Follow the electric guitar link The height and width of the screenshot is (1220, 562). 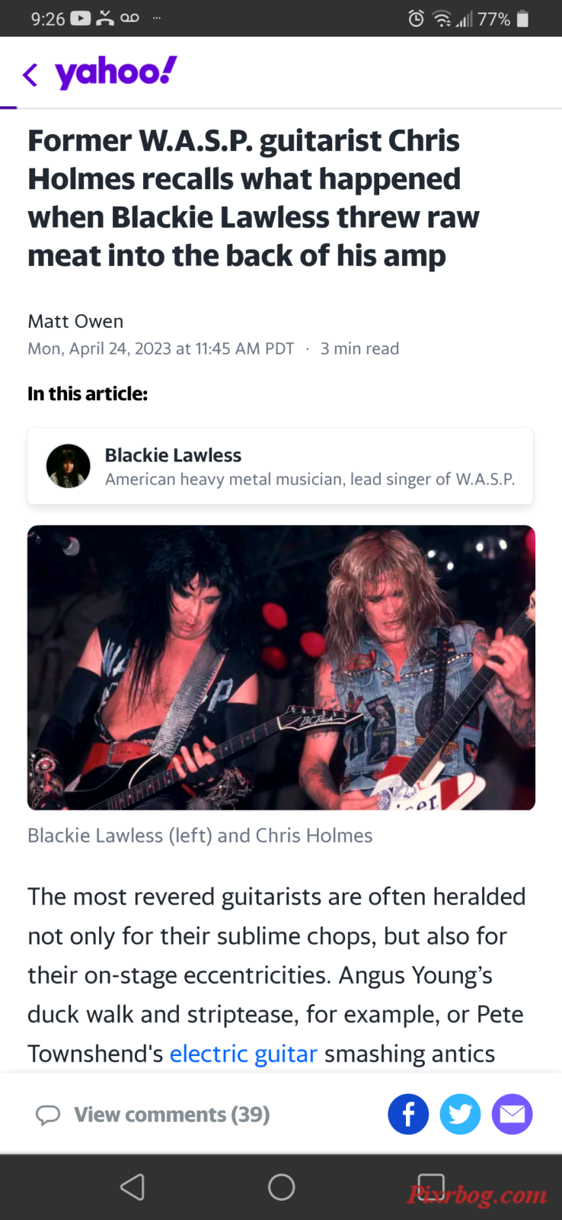pyautogui.click(x=243, y=1053)
